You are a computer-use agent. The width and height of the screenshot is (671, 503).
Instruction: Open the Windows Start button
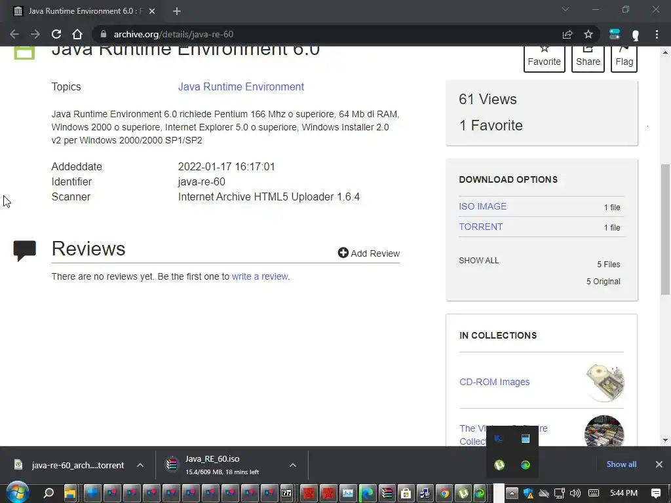click(x=18, y=493)
